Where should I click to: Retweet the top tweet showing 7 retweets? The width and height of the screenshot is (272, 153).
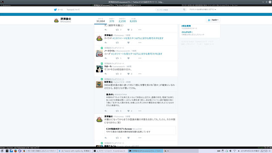coord(117,30)
